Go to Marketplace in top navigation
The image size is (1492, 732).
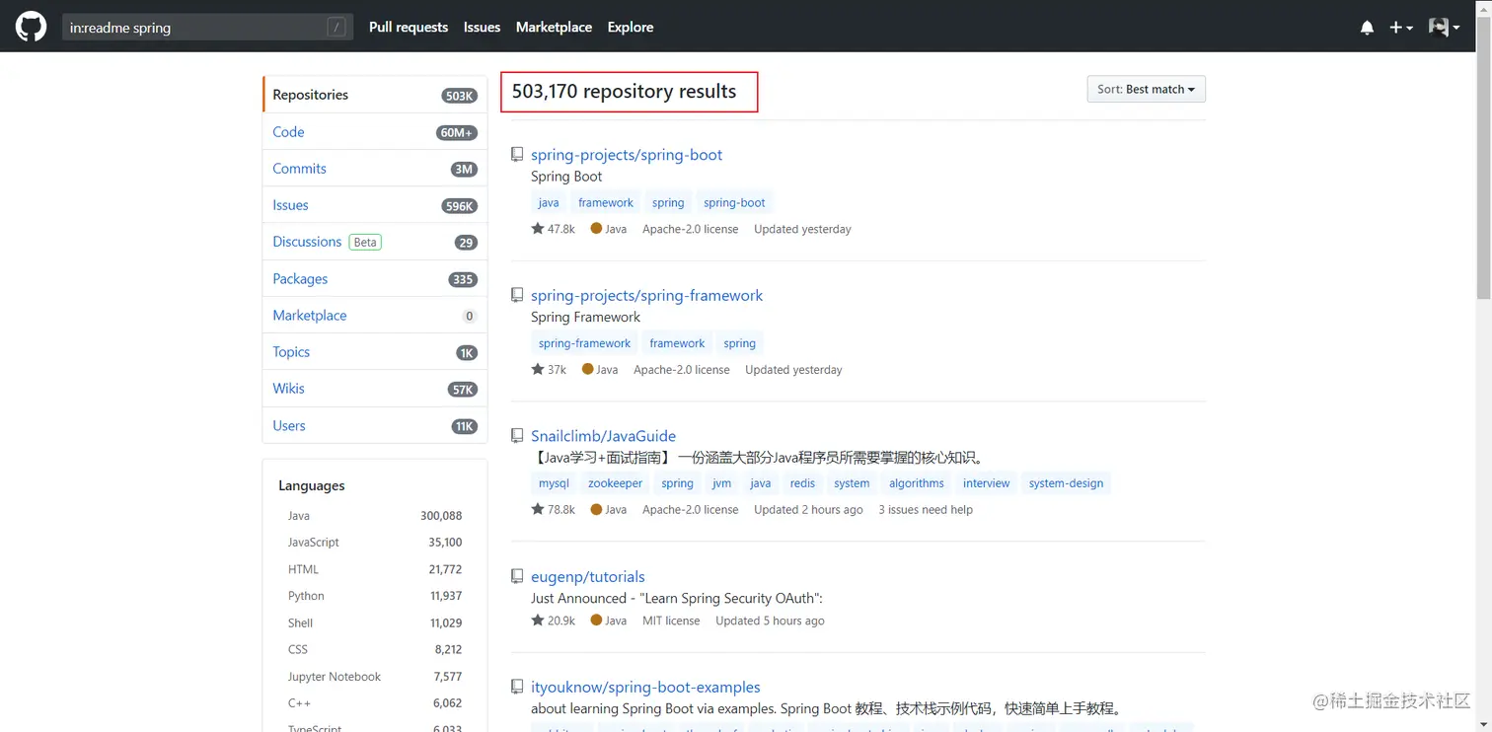(x=554, y=28)
